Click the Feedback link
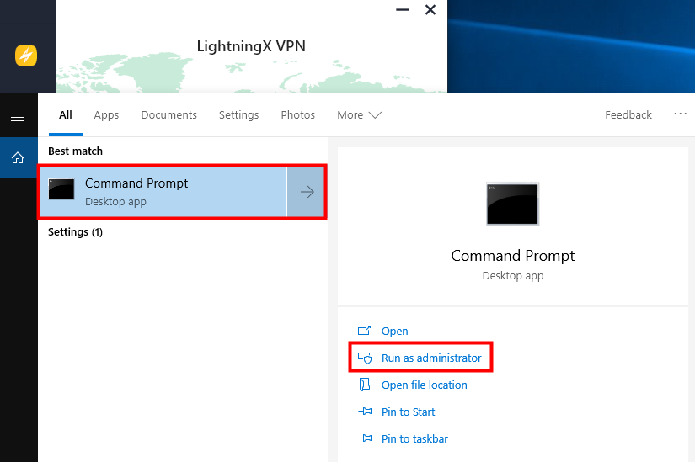 point(628,115)
